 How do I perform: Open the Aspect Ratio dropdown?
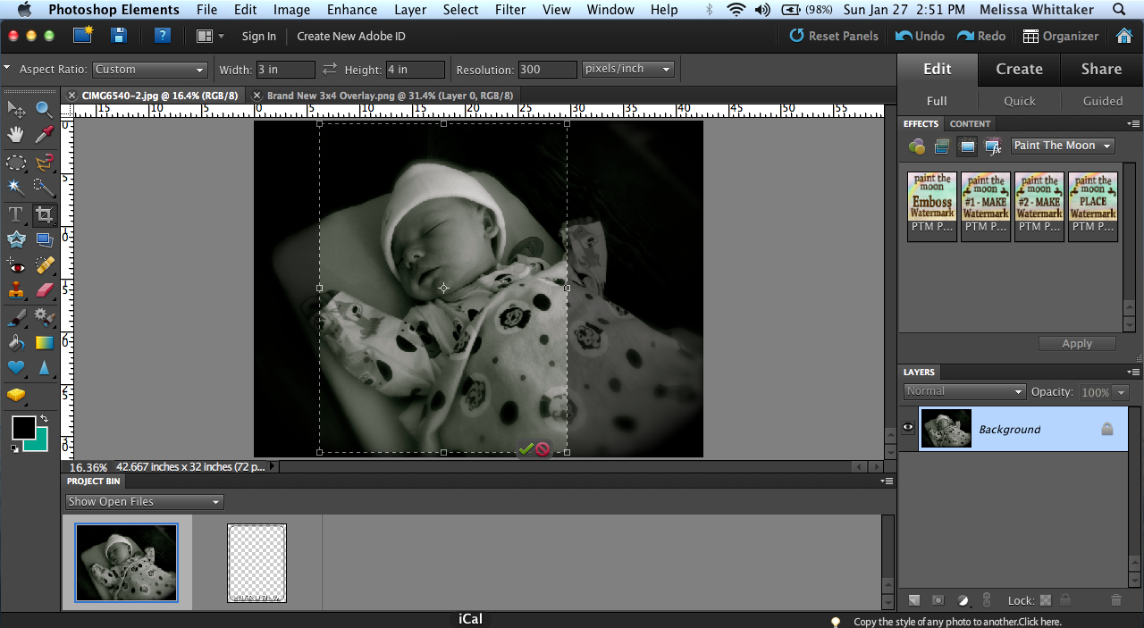149,69
